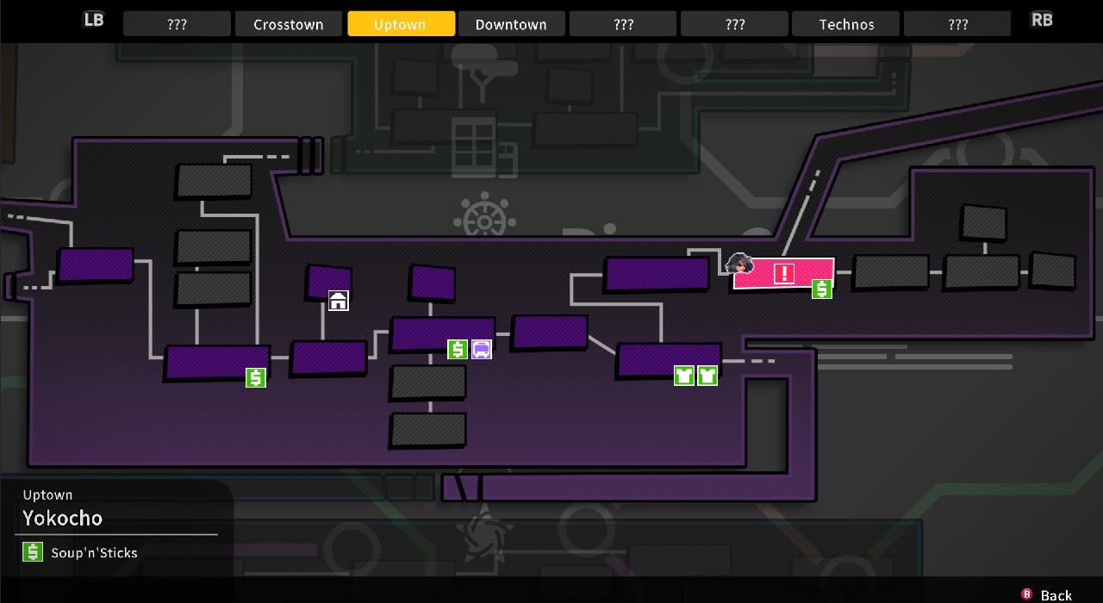The image size is (1103, 603).
Task: Open the Technos tab
Action: [845, 24]
